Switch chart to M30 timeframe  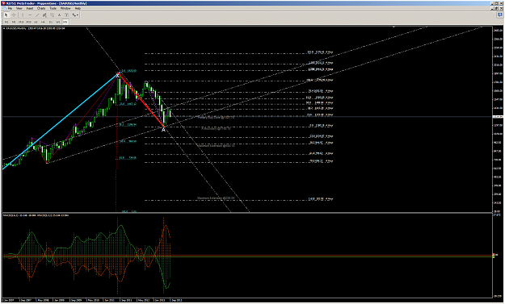(28, 22)
